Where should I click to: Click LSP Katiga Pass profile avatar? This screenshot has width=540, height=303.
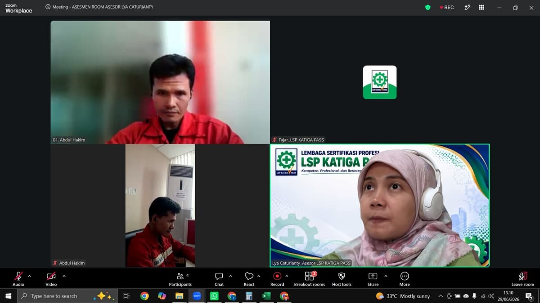click(380, 82)
